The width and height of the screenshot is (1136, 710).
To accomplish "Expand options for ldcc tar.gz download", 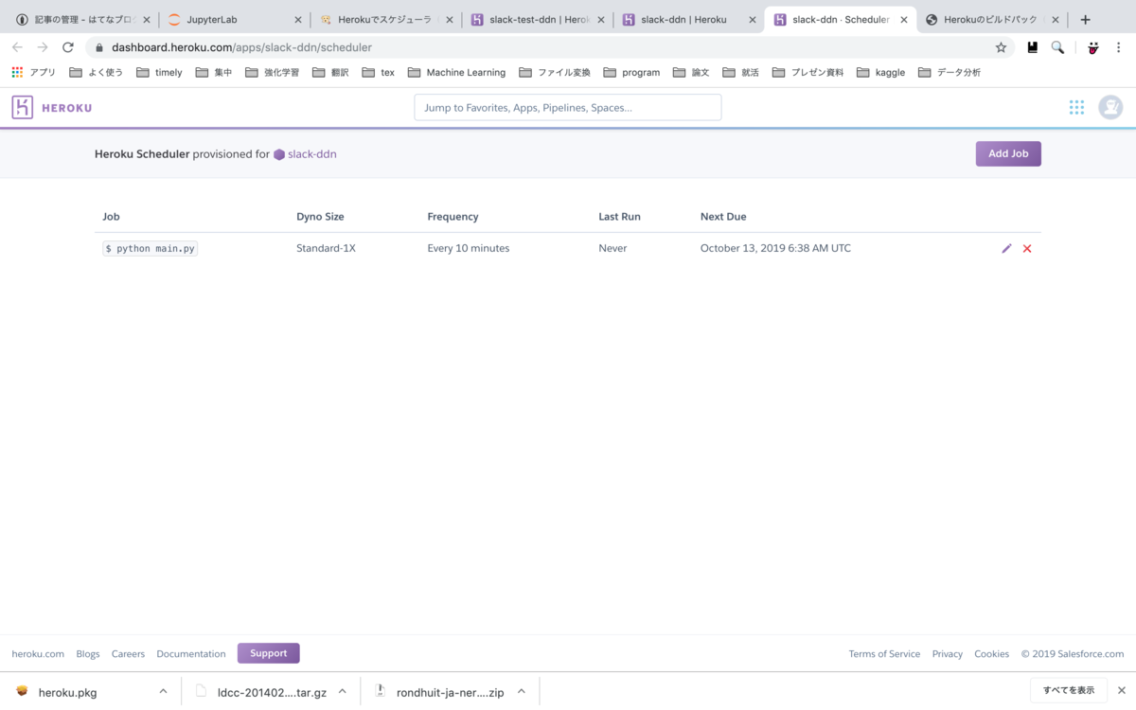I will [x=343, y=691].
